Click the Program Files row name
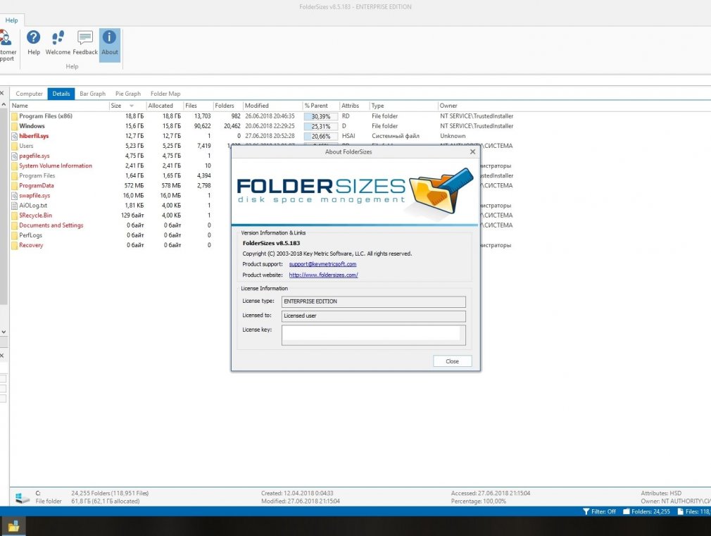This screenshot has width=711, height=536. coord(37,175)
